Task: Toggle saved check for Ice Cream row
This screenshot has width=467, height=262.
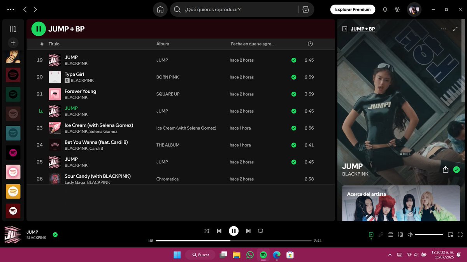Action: (x=294, y=128)
